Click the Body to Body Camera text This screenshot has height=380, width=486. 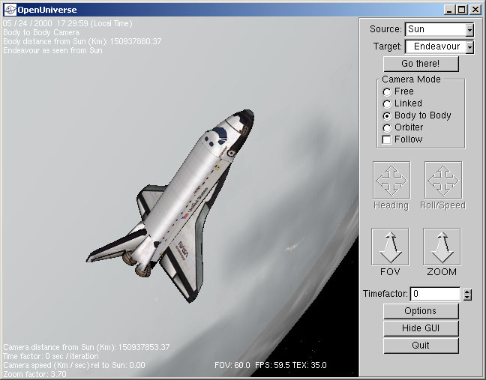tap(41, 32)
